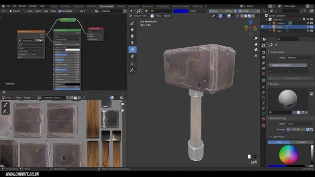This screenshot has height=177, width=315.
Task: Open the Slot 1 material slot dropdown
Action: 86,11
